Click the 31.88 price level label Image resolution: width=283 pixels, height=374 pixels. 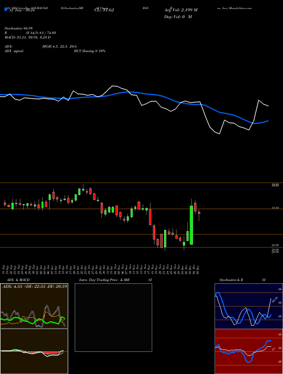coord(276,208)
